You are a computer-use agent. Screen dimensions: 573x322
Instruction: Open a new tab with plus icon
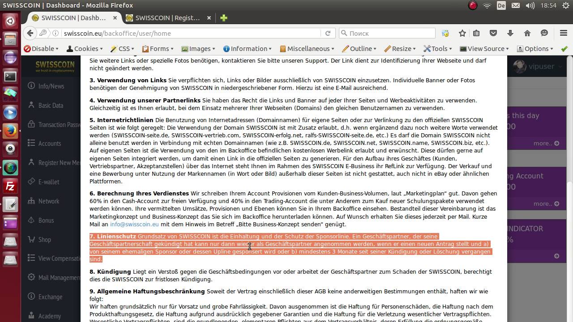pos(224,18)
